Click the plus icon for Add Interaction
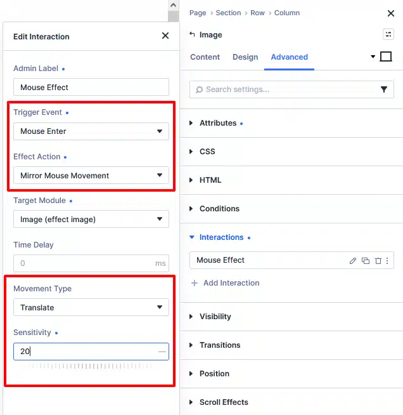Screen dimensions: 403x415 pyautogui.click(x=195, y=283)
